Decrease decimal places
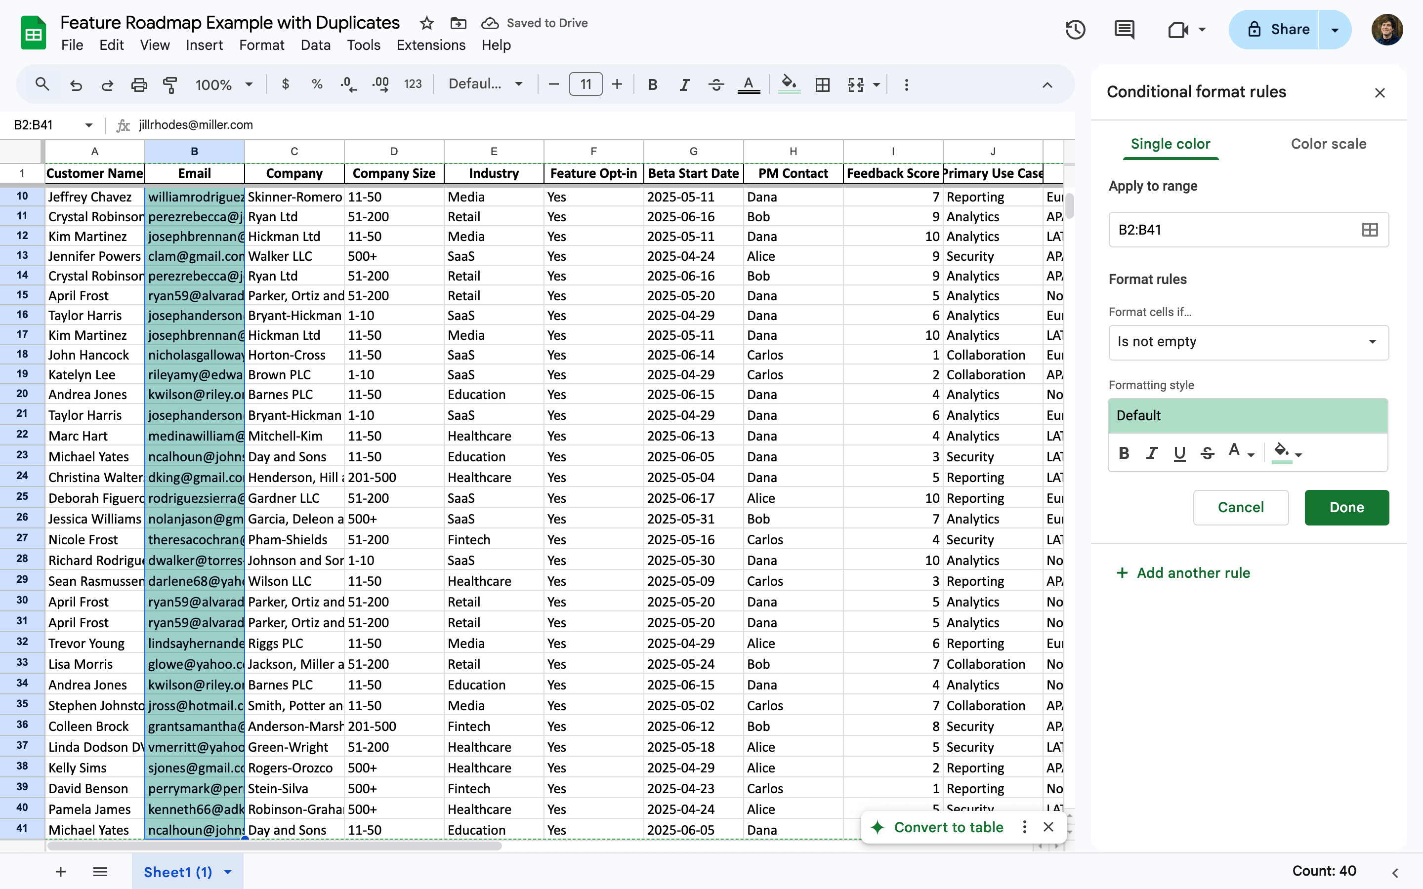Image resolution: width=1423 pixels, height=889 pixels. pyautogui.click(x=348, y=84)
